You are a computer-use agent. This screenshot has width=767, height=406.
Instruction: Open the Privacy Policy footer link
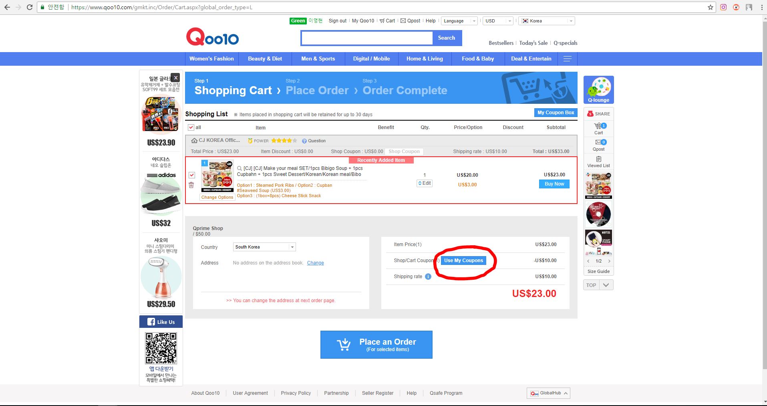(x=296, y=393)
